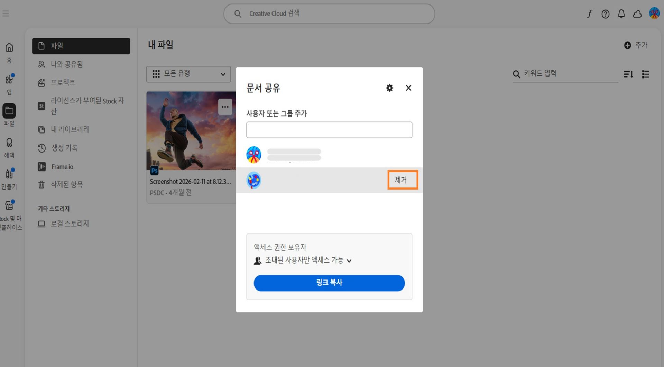The height and width of the screenshot is (367, 664).
Task: Open 혜택 in the left rail
Action: (x=9, y=148)
